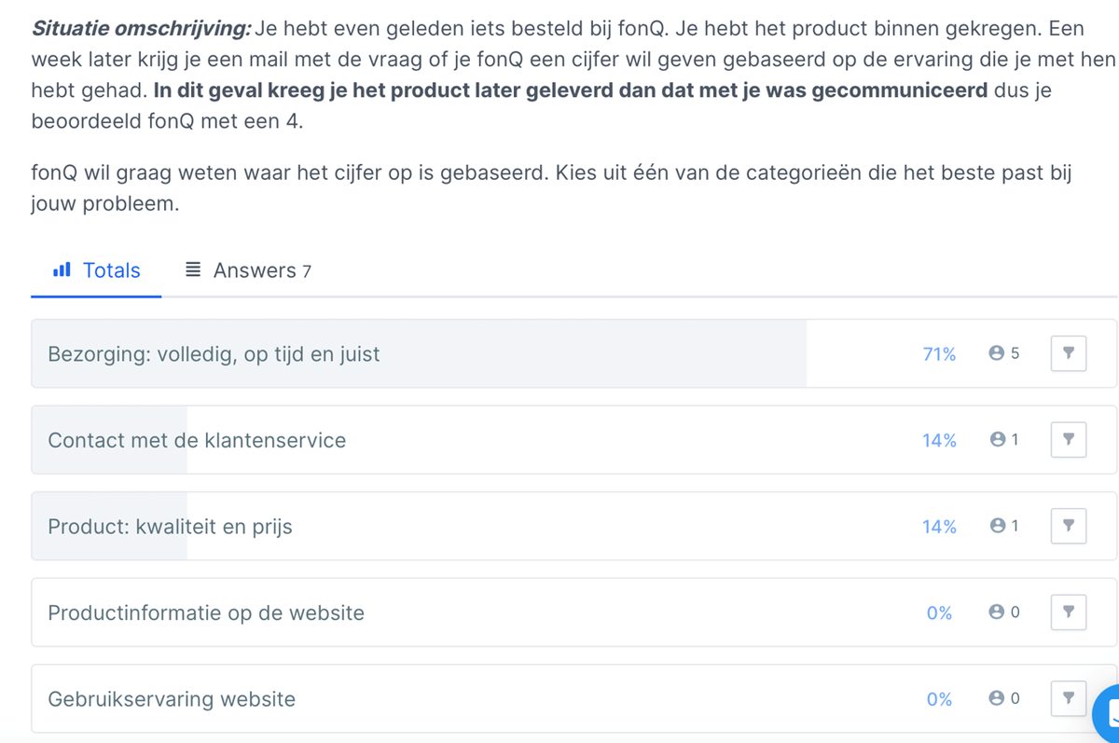Open the Answers 7 tab
The image size is (1119, 743).
[248, 270]
